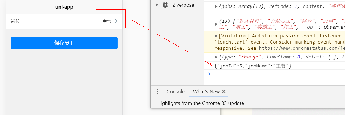The image size is (345, 115).
Task: Open the 岗位 picker chevron
Action: coord(116,21)
